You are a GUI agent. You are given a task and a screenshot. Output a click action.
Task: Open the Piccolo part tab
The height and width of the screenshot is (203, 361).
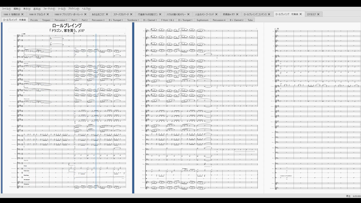click(x=34, y=20)
